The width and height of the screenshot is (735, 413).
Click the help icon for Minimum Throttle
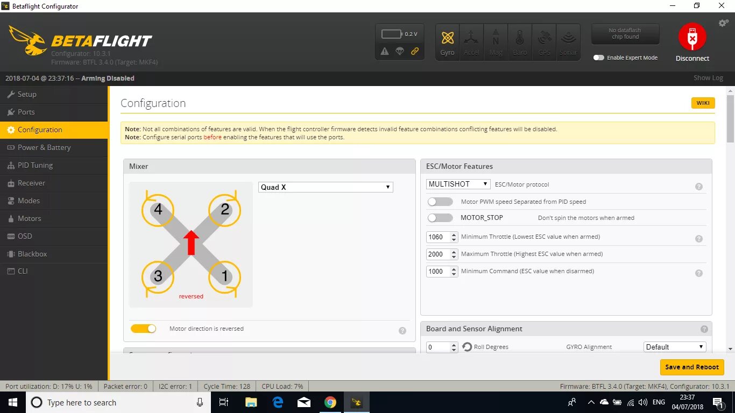(x=699, y=239)
